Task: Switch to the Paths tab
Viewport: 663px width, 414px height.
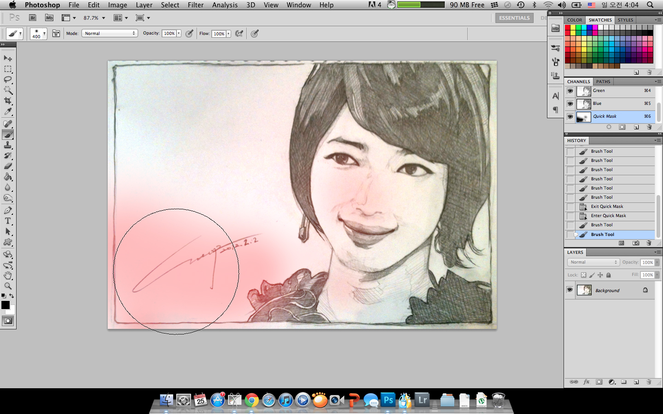Action: tap(603, 81)
